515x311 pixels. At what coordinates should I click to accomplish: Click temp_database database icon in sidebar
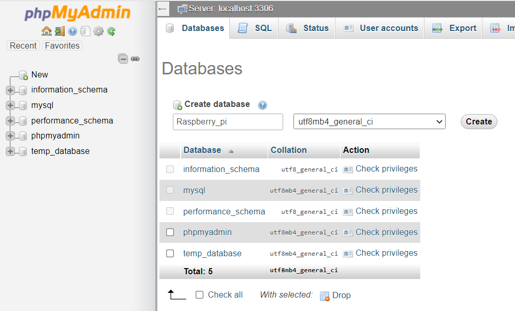pos(23,151)
